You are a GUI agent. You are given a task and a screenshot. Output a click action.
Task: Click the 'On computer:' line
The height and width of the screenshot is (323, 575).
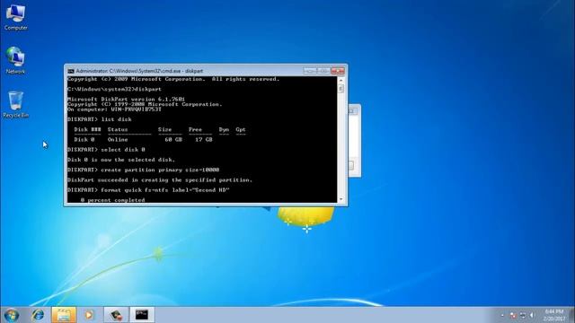click(x=114, y=109)
